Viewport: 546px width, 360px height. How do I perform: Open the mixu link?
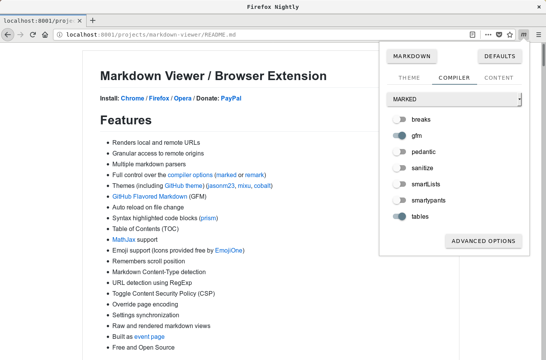pos(244,186)
